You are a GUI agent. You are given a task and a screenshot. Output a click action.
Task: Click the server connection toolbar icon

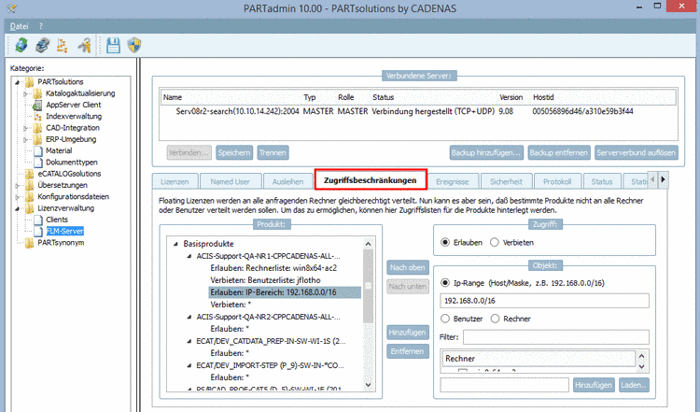point(42,45)
